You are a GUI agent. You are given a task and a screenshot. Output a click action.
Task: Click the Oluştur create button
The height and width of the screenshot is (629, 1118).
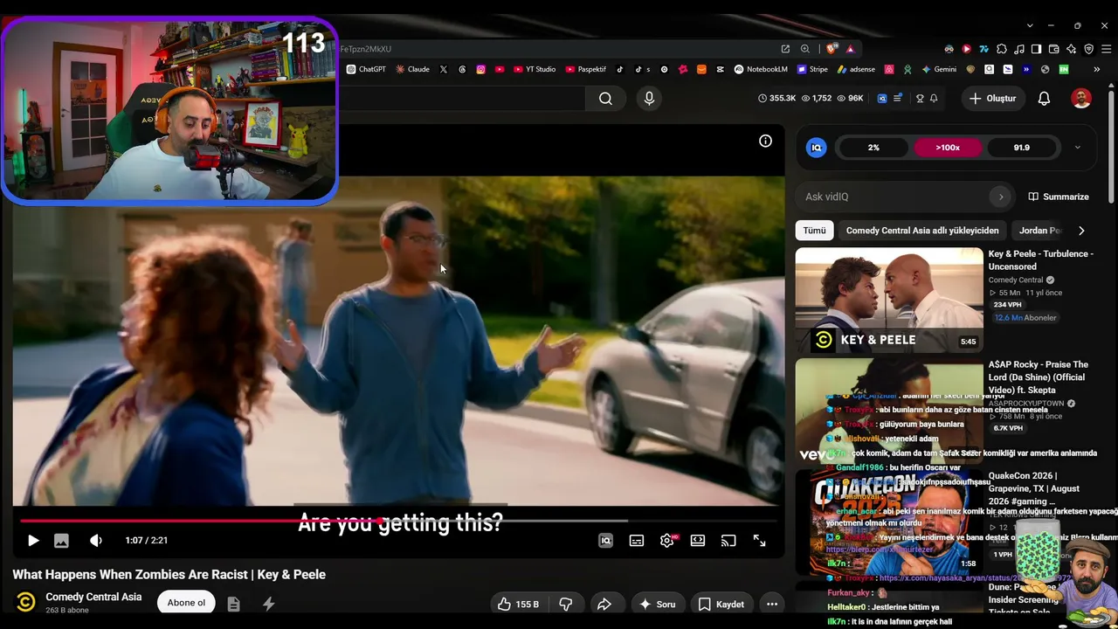click(992, 99)
